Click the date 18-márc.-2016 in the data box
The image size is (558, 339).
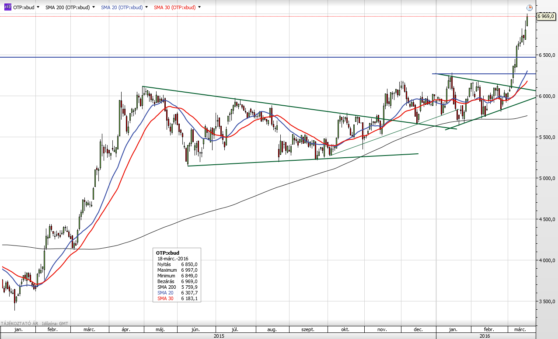(x=173, y=259)
